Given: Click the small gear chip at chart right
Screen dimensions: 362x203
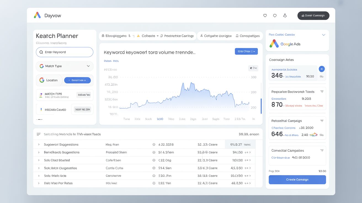Looking at the screenshot, I should pos(253,68).
